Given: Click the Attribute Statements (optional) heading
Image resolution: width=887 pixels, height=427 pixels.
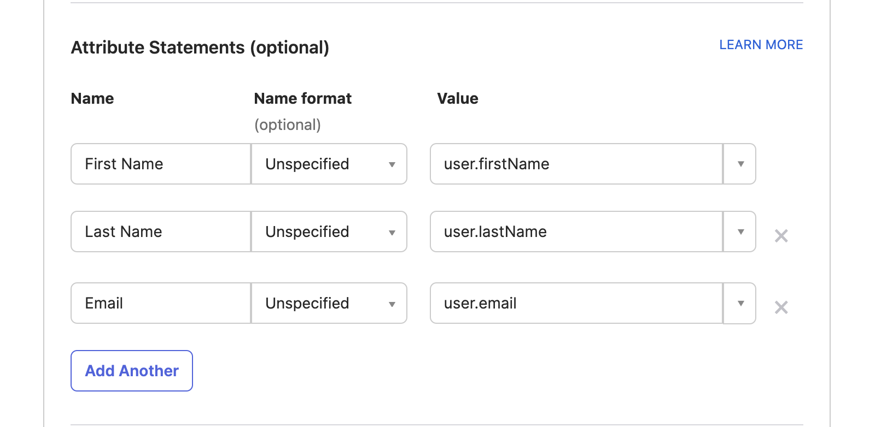Looking at the screenshot, I should 200,48.
